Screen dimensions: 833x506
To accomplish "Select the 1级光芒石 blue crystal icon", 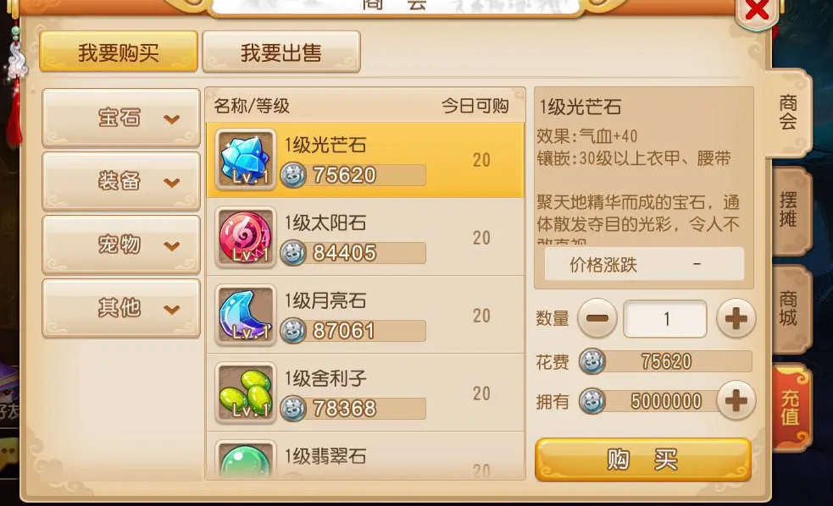I will tap(246, 159).
